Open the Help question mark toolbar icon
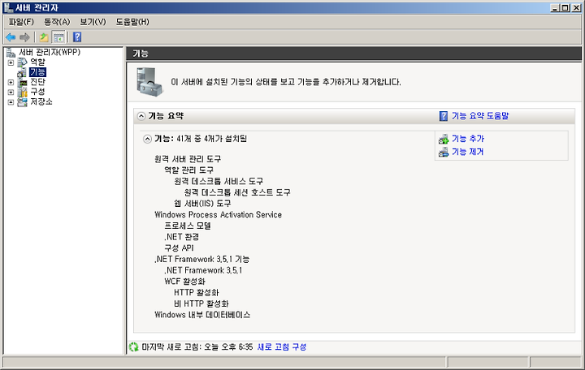585x370 pixels. coord(77,37)
